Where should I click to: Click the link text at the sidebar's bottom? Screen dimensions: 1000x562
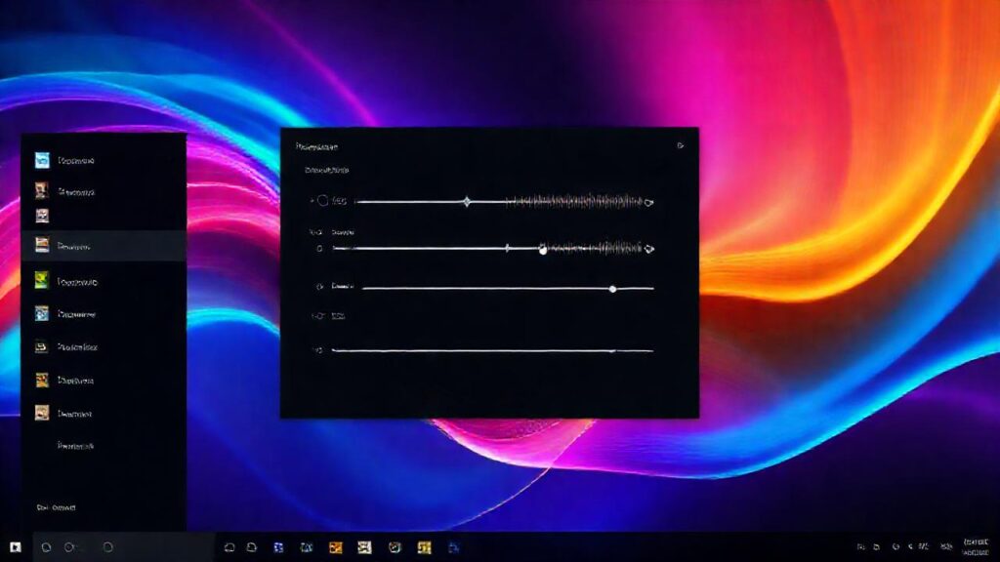(x=58, y=507)
